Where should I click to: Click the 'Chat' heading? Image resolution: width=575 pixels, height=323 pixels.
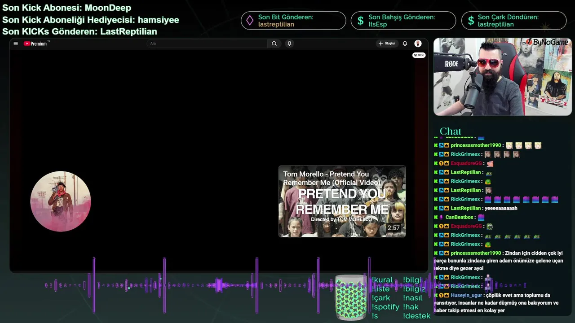(x=450, y=131)
